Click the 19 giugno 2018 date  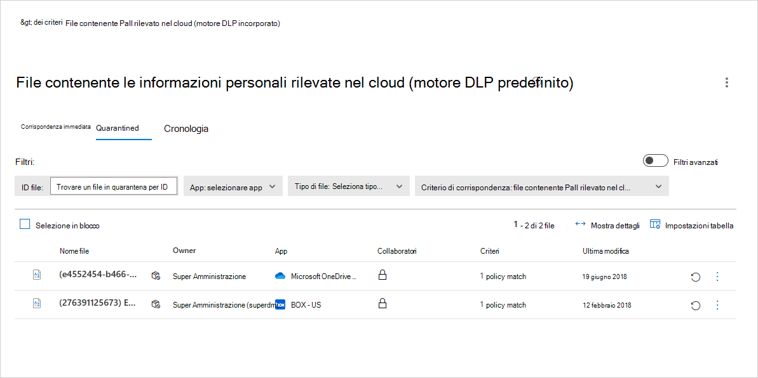pos(605,277)
